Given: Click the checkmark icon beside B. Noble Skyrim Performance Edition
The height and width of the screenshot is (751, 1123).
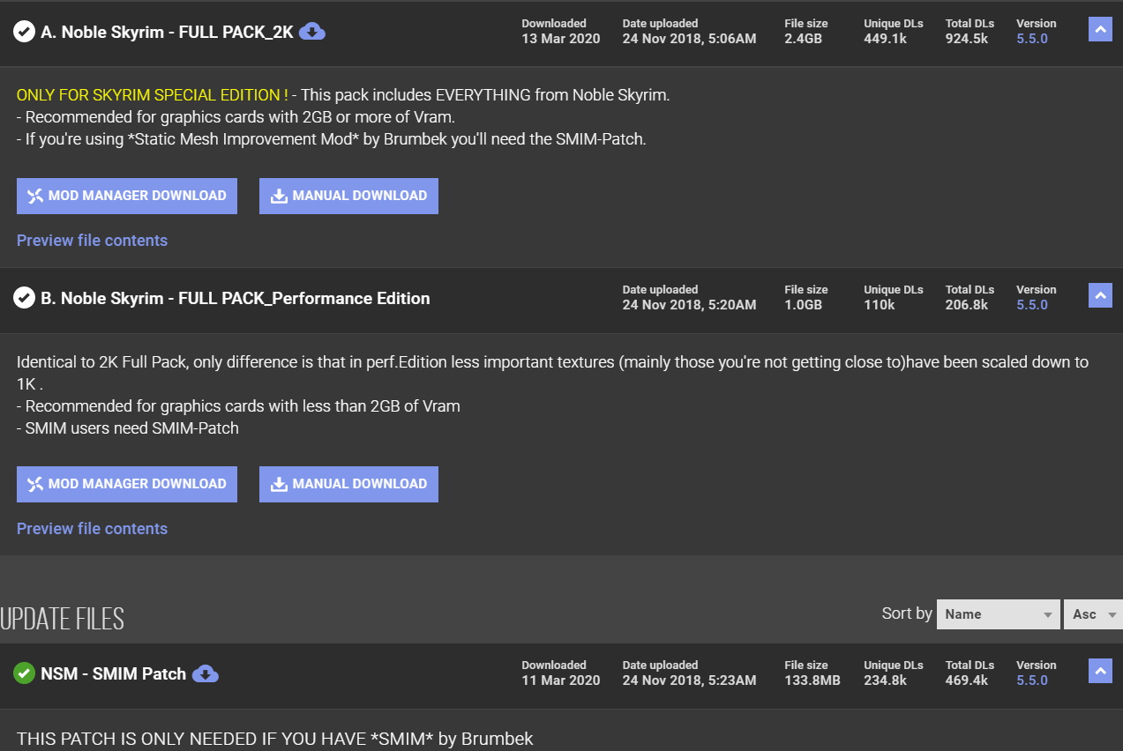Looking at the screenshot, I should pyautogui.click(x=24, y=298).
